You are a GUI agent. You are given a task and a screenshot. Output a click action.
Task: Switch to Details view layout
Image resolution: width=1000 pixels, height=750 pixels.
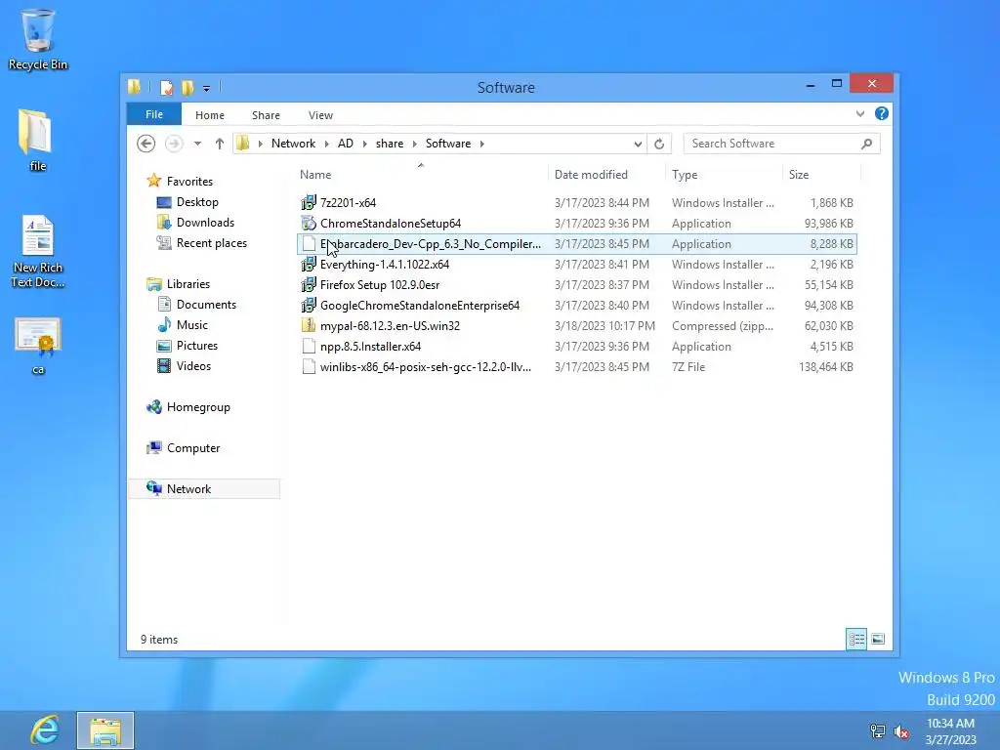point(855,639)
